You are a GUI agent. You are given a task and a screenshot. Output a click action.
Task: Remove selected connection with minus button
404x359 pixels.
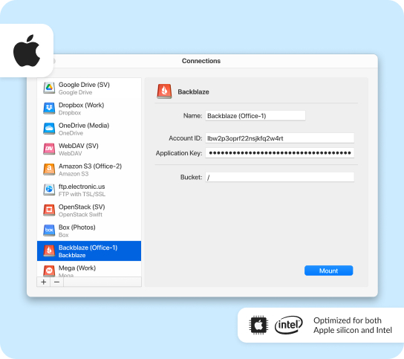pyautogui.click(x=57, y=282)
